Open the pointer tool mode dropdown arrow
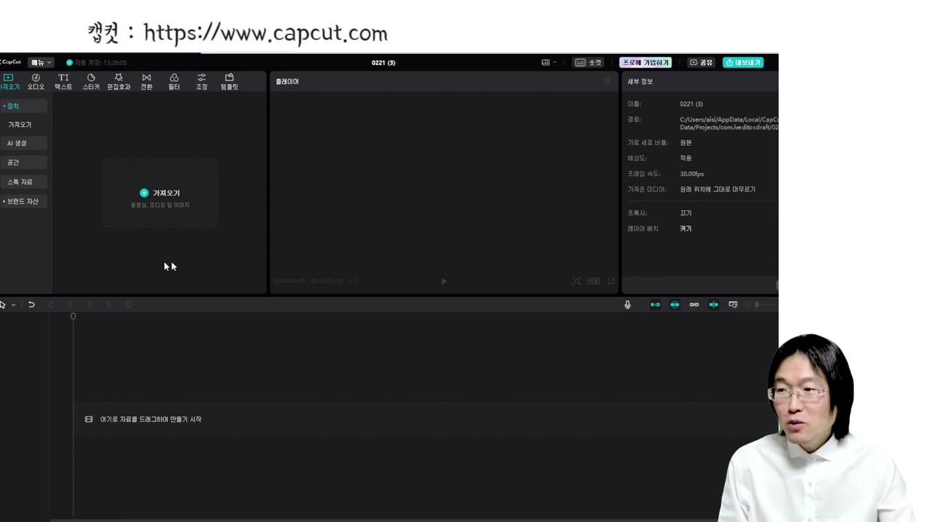The width and height of the screenshot is (928, 522). (x=13, y=304)
